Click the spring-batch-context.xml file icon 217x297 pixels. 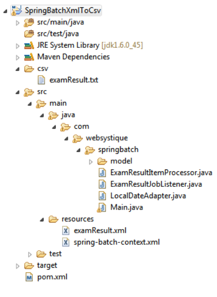click(66, 242)
